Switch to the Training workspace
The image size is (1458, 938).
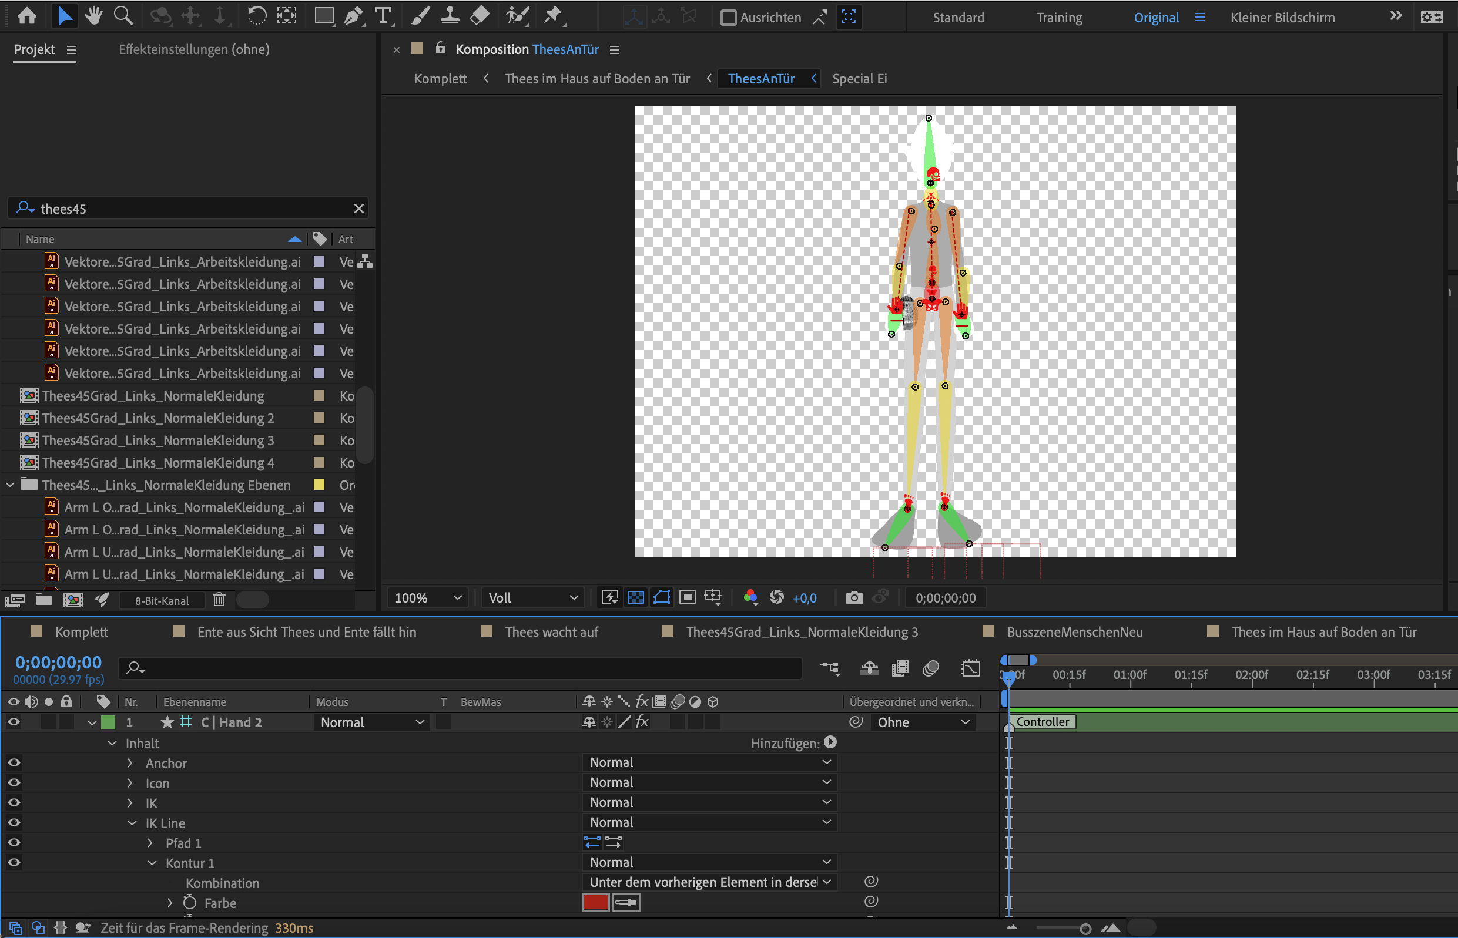tap(1059, 18)
